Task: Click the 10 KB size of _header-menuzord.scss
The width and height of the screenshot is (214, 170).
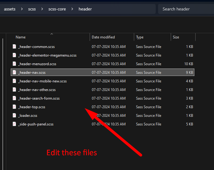Action: click(189, 64)
